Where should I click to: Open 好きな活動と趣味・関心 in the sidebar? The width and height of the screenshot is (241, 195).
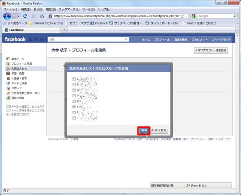23,93
